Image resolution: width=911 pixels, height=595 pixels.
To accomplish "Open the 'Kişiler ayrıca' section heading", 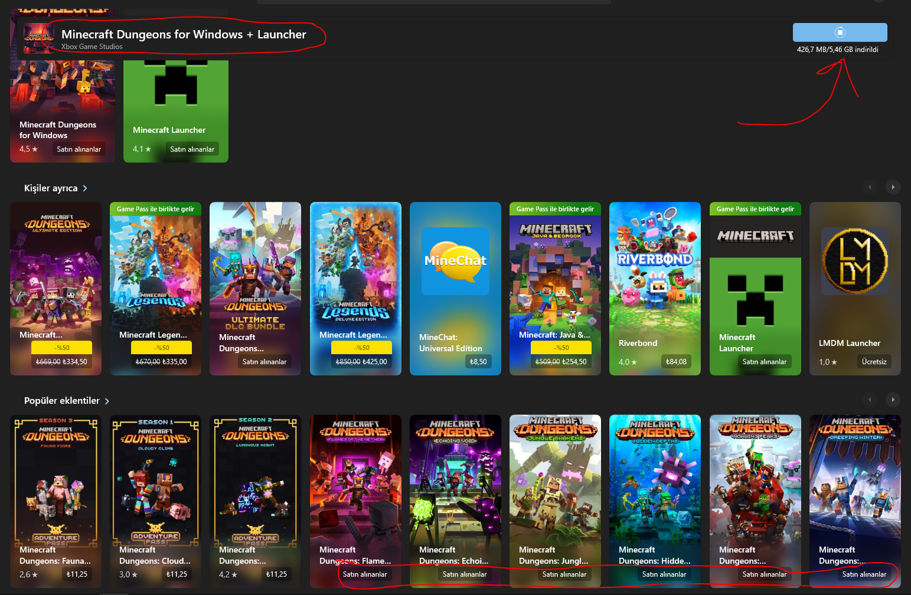I will pyautogui.click(x=51, y=188).
